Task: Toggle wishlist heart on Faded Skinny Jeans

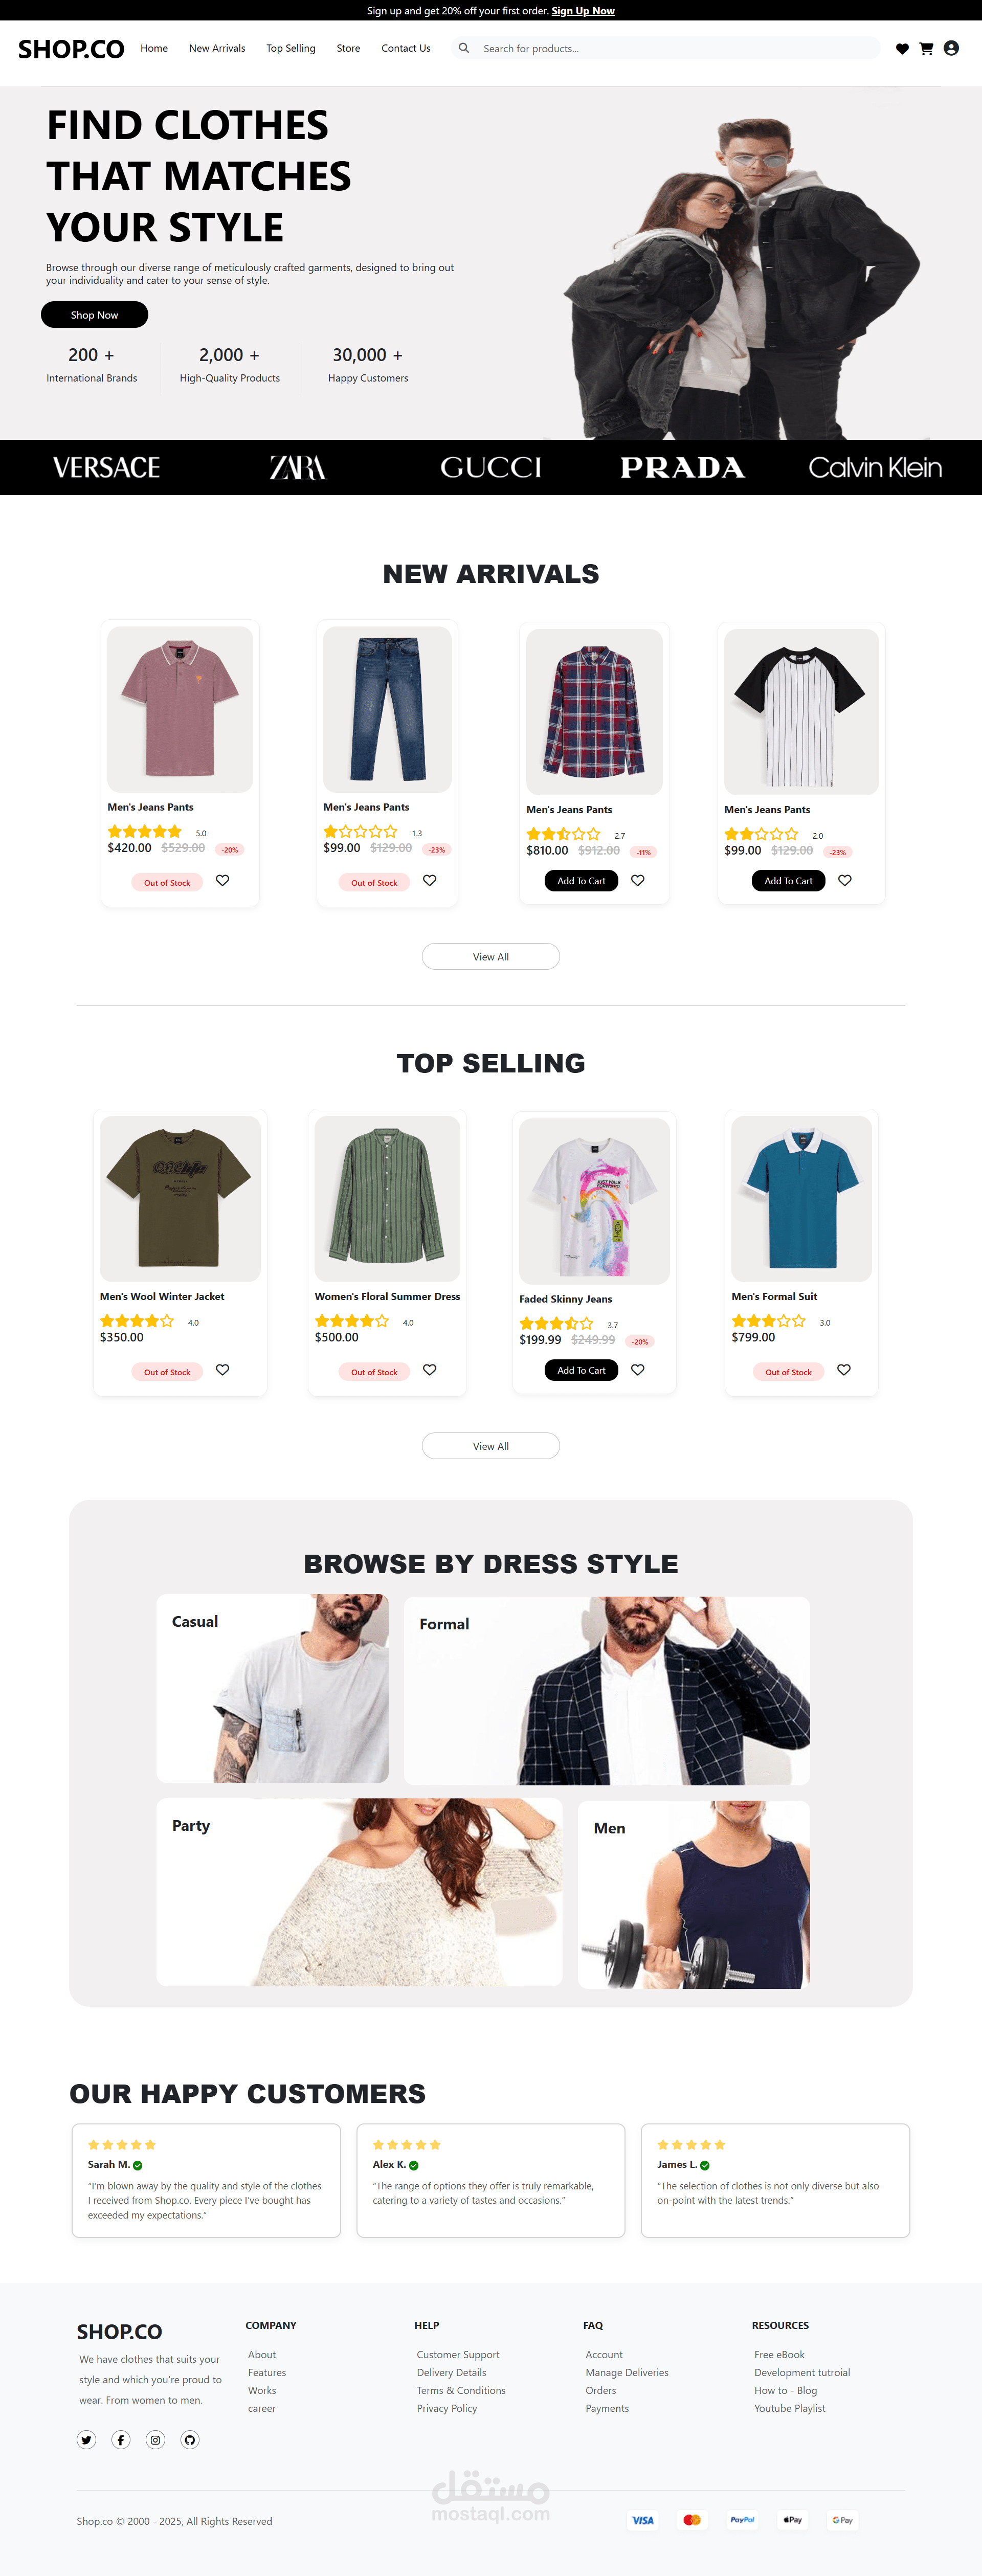Action: click(638, 1370)
